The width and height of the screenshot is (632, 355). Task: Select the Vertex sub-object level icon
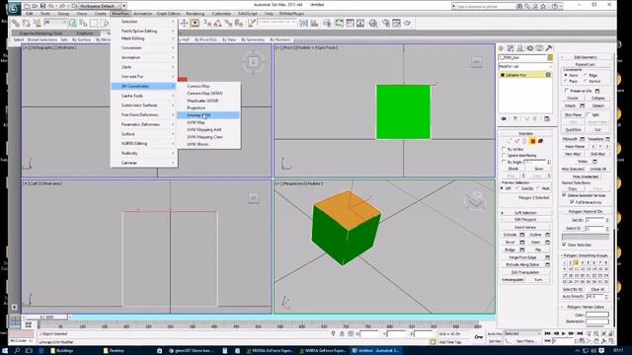pyautogui.click(x=509, y=141)
